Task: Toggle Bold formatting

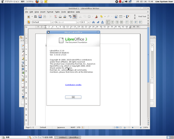Action: (93, 22)
